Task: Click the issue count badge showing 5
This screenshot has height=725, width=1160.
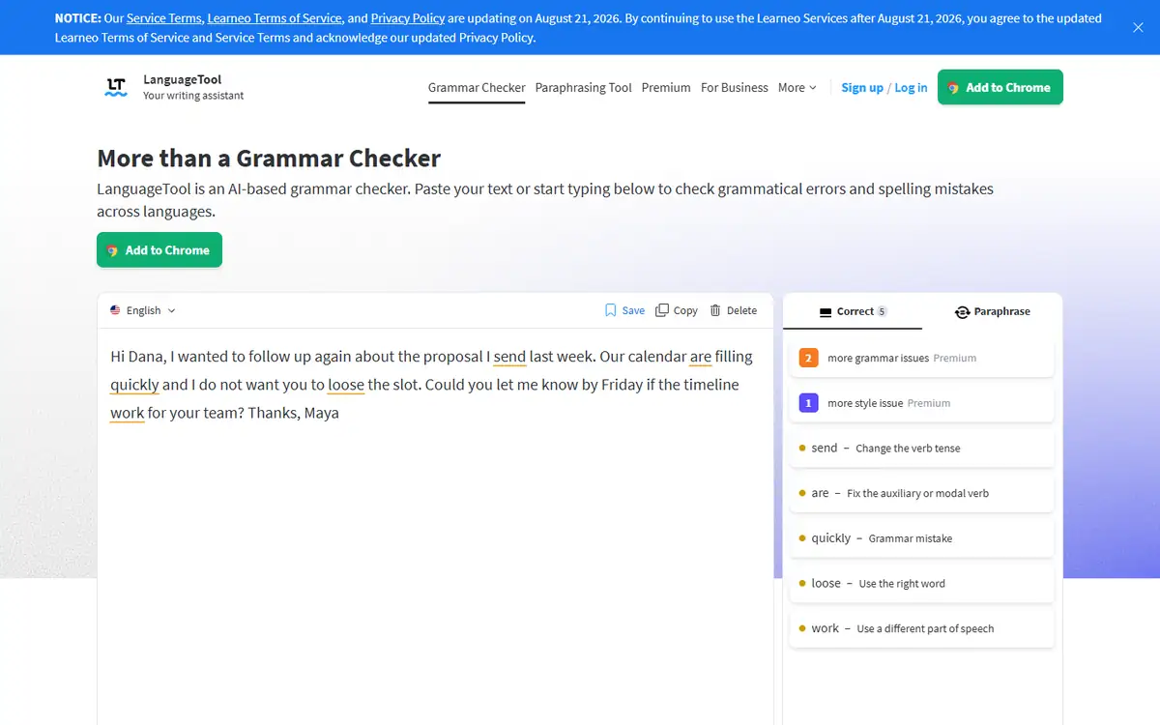Action: (x=882, y=311)
